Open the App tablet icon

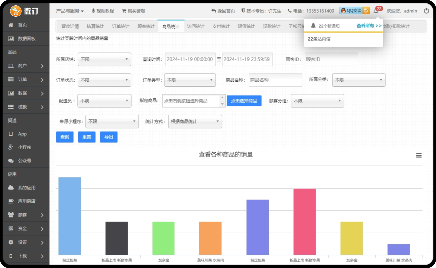[11, 134]
